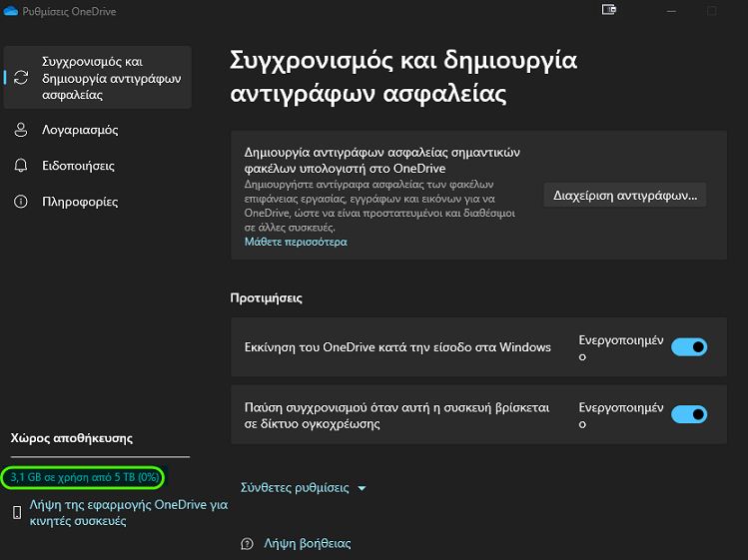Open Διαχείριση αντιγράφων button
This screenshot has width=748, height=560.
[625, 195]
